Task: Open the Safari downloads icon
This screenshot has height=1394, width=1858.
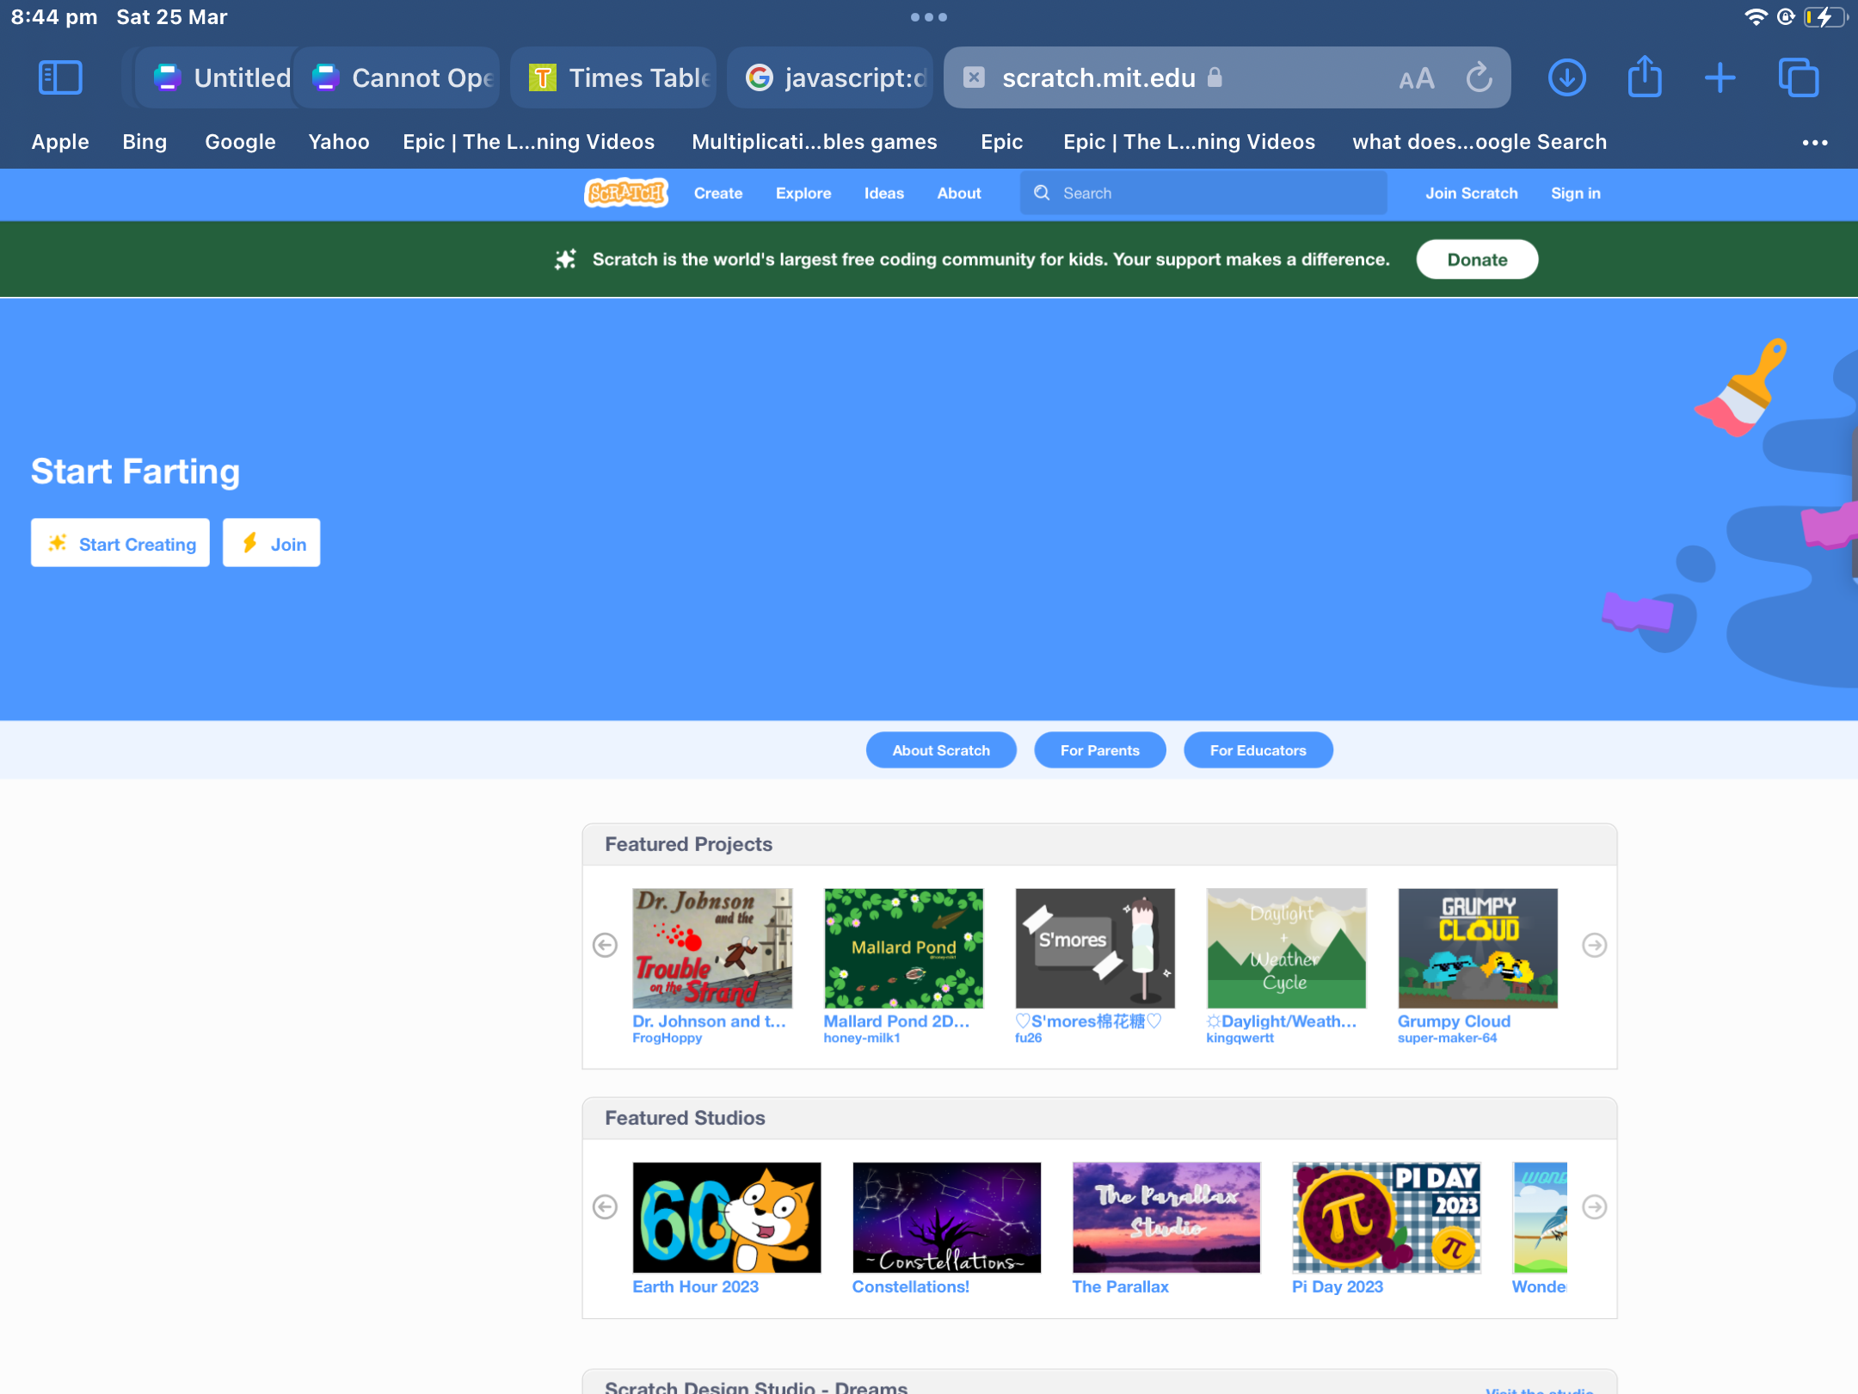Action: pos(1566,78)
